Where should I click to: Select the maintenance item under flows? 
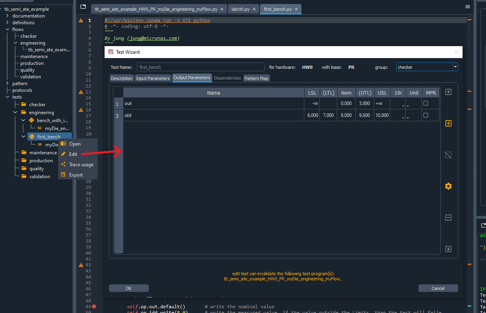coord(34,56)
